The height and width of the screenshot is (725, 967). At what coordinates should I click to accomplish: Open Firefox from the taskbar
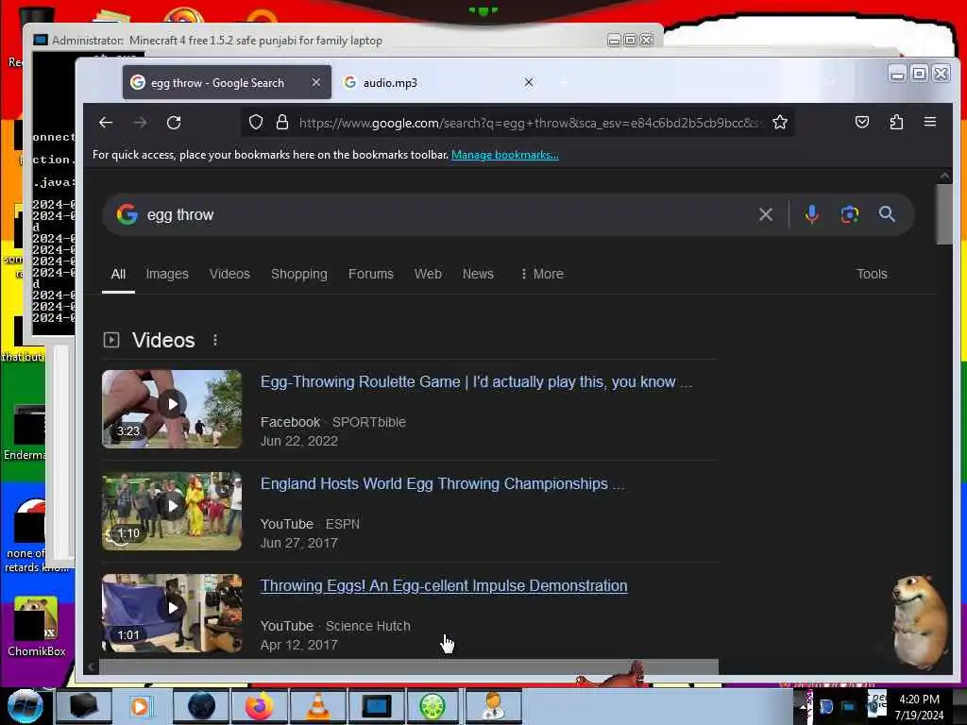click(259, 706)
